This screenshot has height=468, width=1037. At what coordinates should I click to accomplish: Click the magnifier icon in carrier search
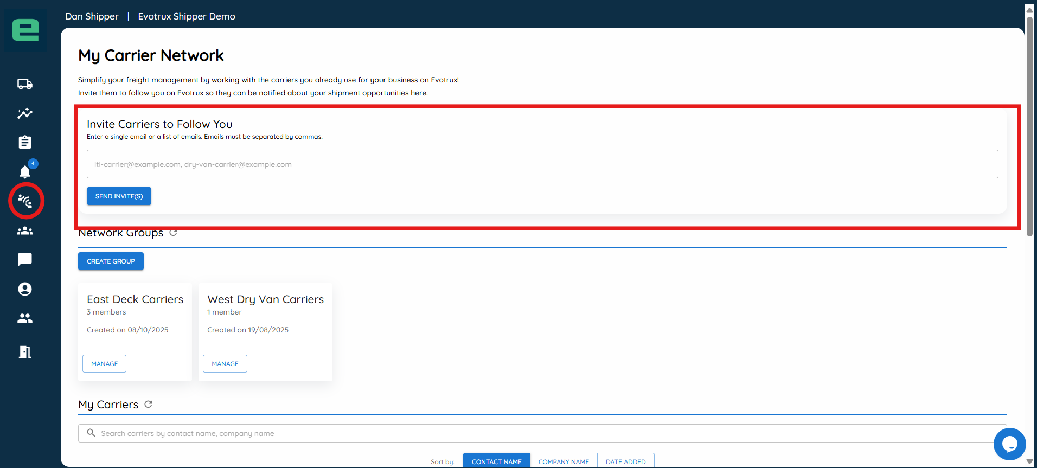point(91,433)
